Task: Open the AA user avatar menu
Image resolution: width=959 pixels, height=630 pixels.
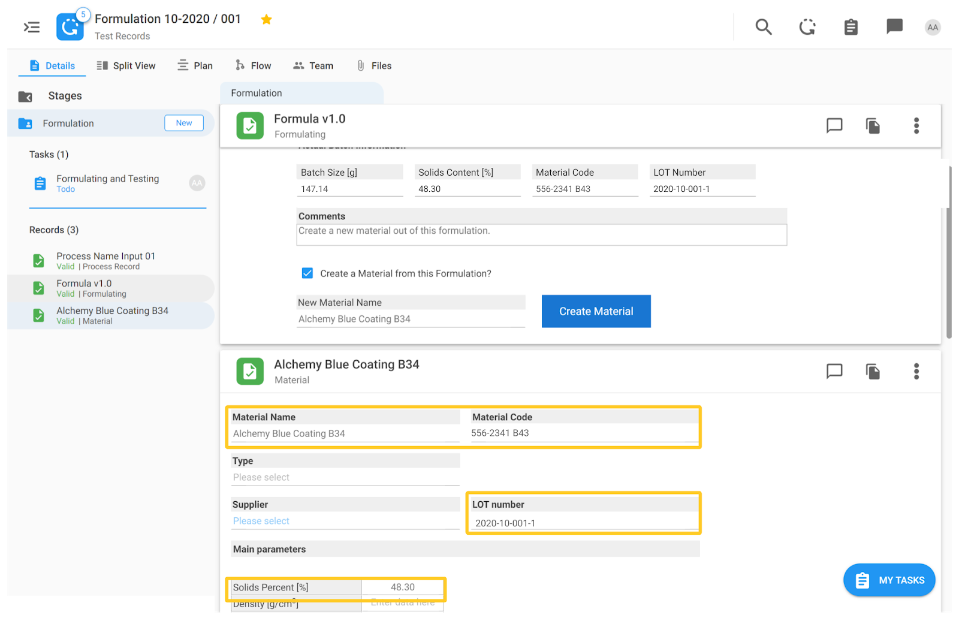Action: [933, 27]
